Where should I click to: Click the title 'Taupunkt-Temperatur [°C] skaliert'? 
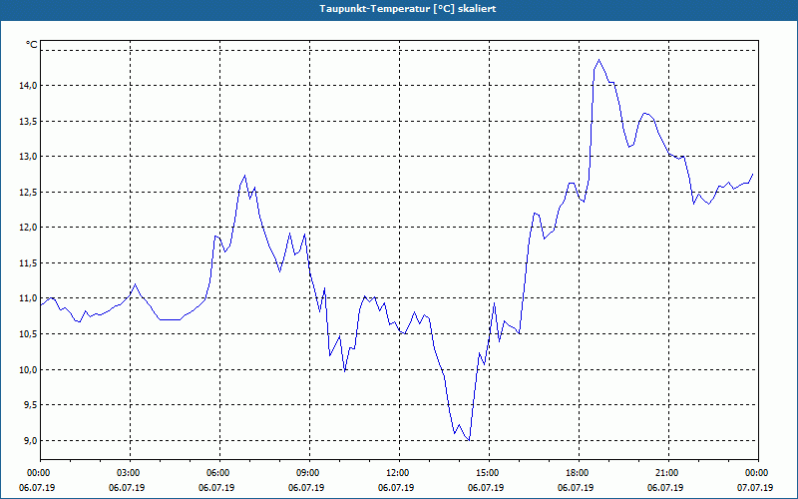click(408, 9)
